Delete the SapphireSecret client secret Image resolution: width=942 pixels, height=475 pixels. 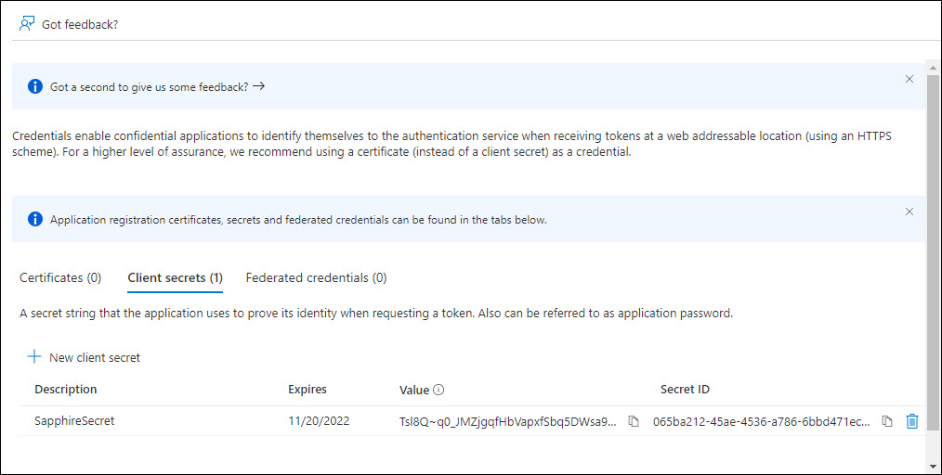pos(911,421)
